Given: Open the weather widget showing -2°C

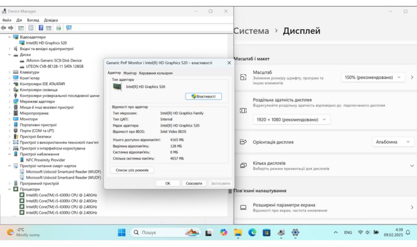Looking at the screenshot, I should [x=23, y=232].
